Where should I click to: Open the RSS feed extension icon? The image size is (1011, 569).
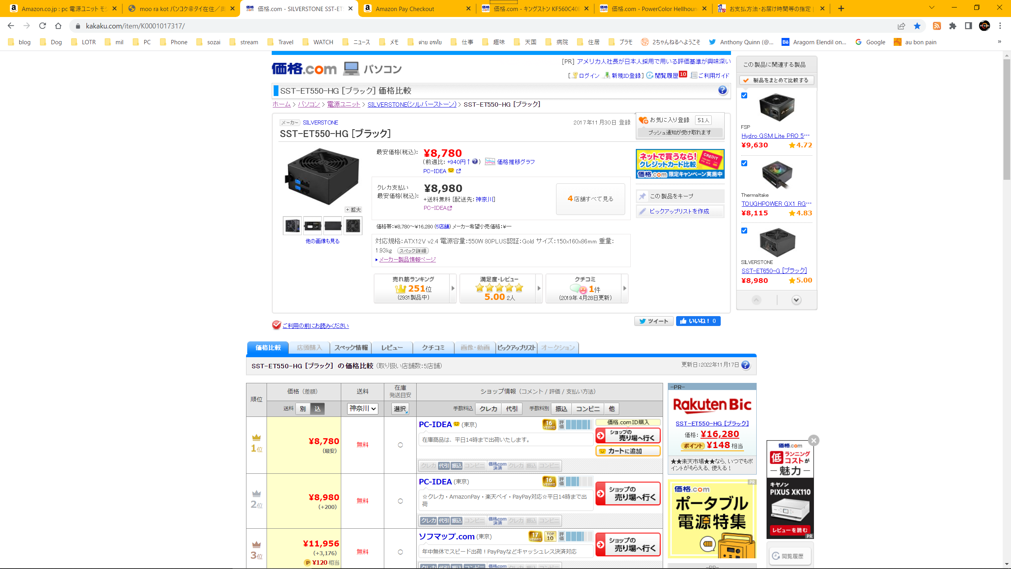tap(937, 26)
